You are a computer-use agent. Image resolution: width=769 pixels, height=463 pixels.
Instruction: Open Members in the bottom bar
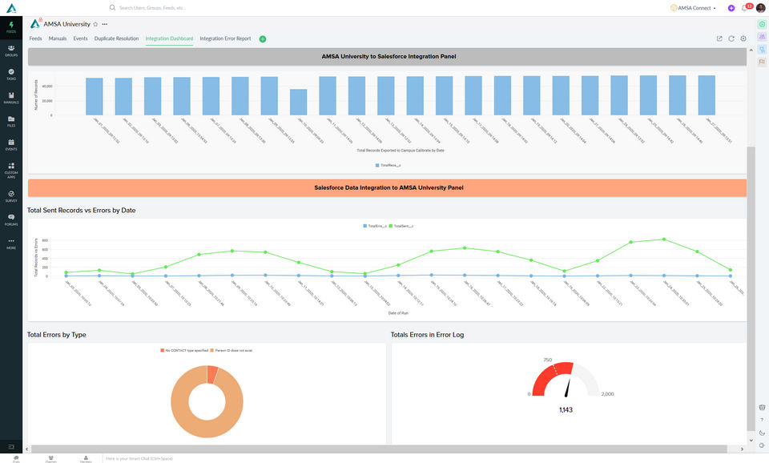(x=86, y=459)
